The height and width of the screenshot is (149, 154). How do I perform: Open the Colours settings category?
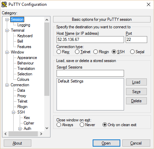tap(23, 79)
